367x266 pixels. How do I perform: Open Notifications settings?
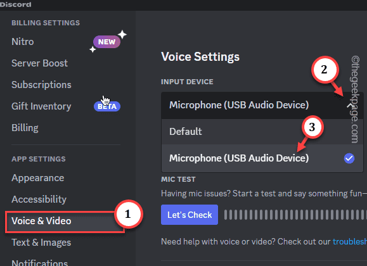coord(39,262)
